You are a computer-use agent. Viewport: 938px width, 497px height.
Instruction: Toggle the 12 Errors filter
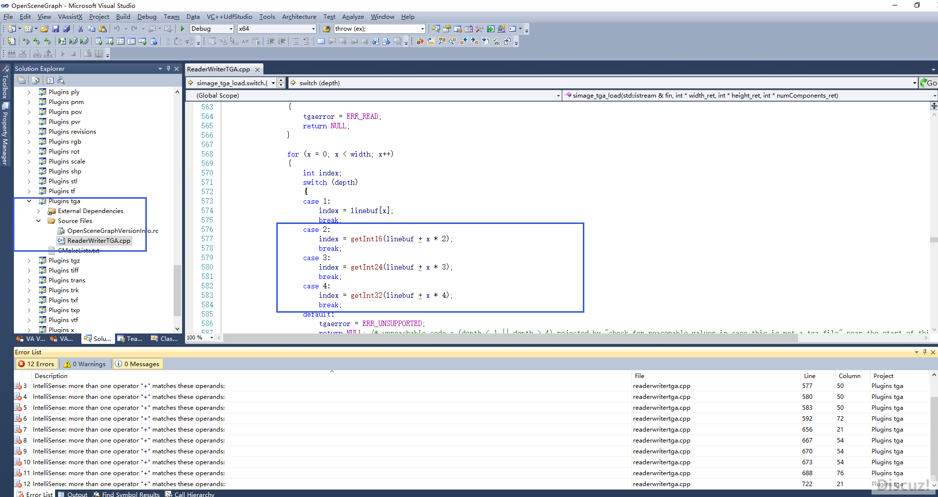36,364
